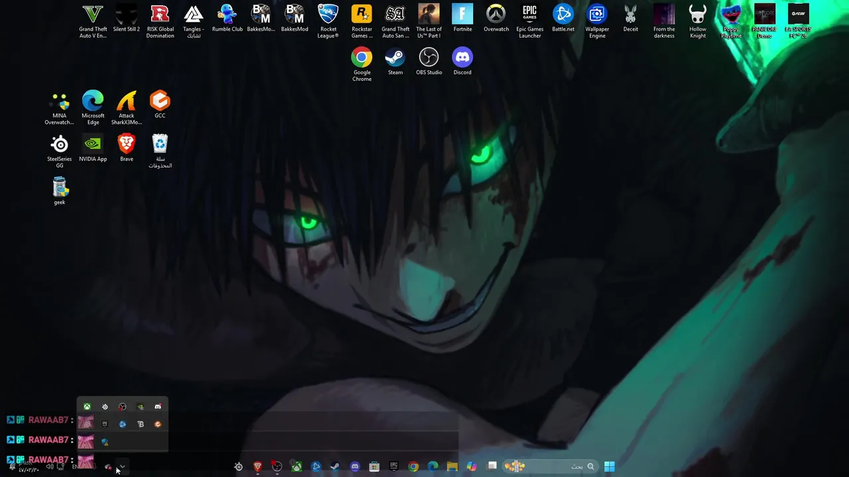Select Brave browser desktop icon
This screenshot has height=477, width=849.
(126, 148)
